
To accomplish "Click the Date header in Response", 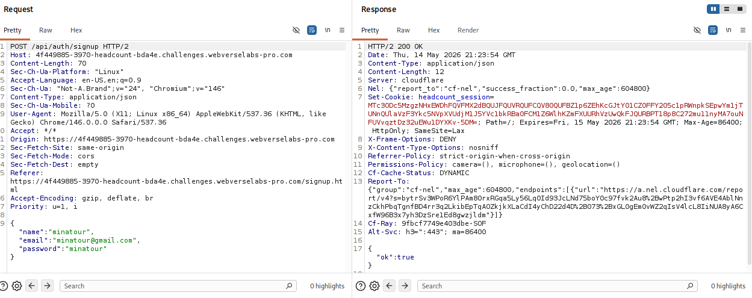I will [441, 55].
